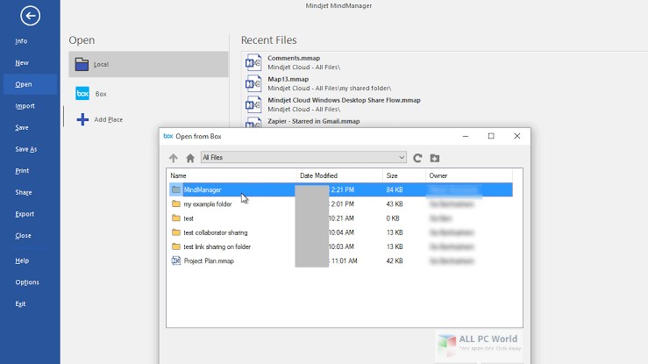
Task: Click Save As in the sidebar
Action: tap(26, 149)
